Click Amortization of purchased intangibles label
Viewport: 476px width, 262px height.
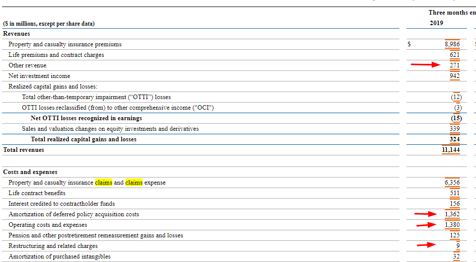pyautogui.click(x=59, y=256)
